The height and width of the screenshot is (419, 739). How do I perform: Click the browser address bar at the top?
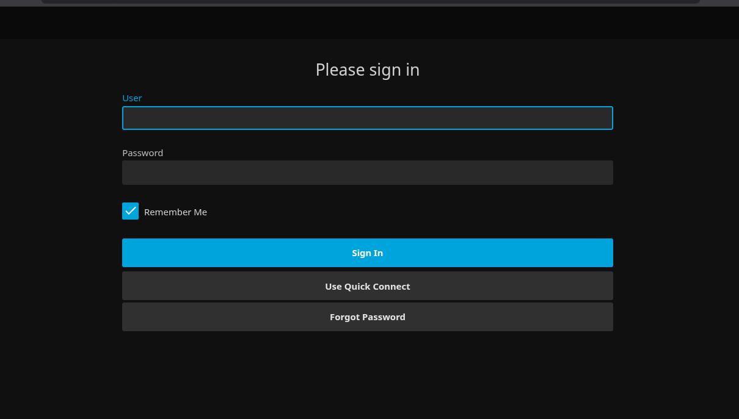click(369, 2)
